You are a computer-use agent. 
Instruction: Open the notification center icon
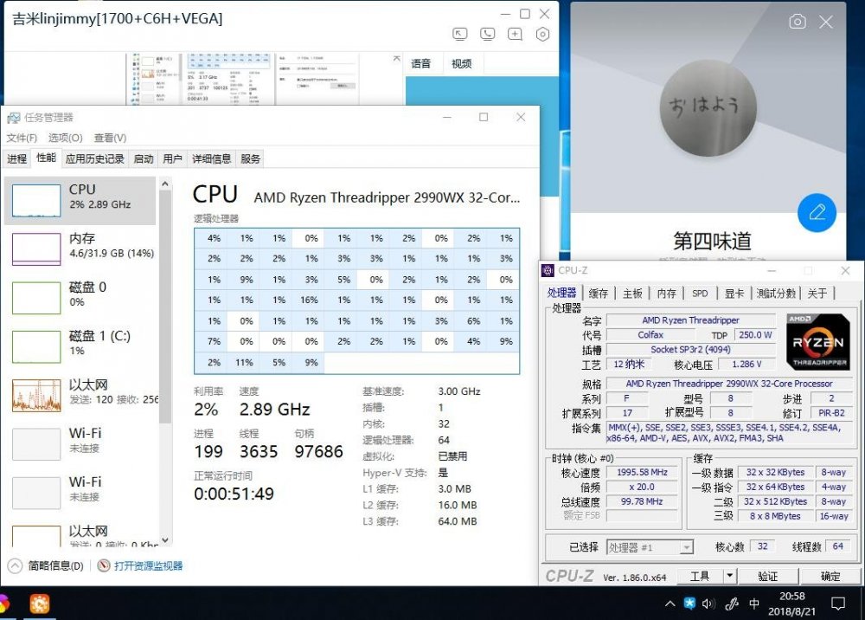coord(837,604)
